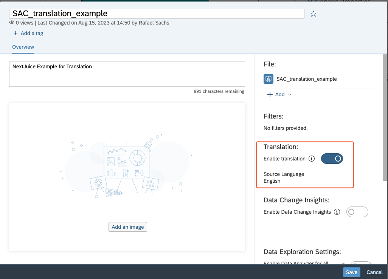
Task: Expand the Add dropdown under File
Action: point(279,94)
